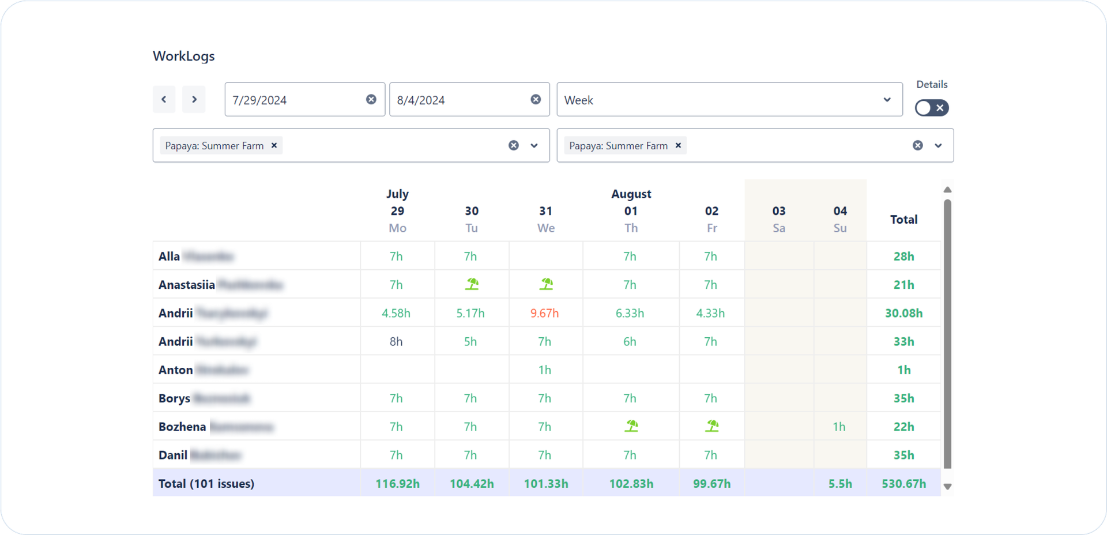Click Sunday total 5.5h
The width and height of the screenshot is (1107, 535).
click(x=840, y=484)
